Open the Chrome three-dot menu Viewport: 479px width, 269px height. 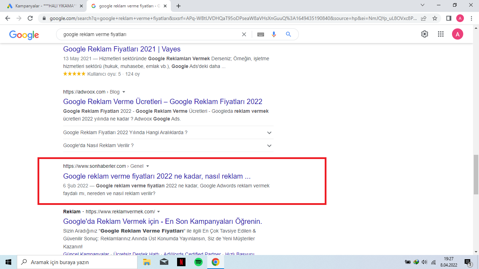pos(471,18)
